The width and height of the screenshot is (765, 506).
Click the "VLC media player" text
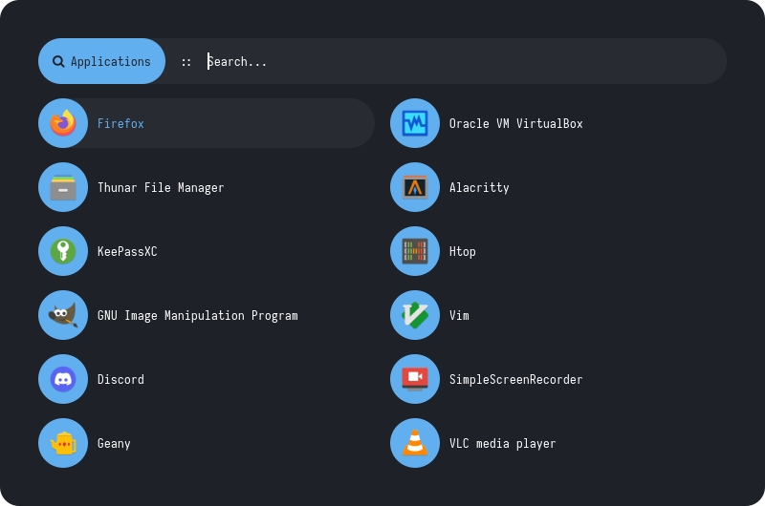point(502,443)
